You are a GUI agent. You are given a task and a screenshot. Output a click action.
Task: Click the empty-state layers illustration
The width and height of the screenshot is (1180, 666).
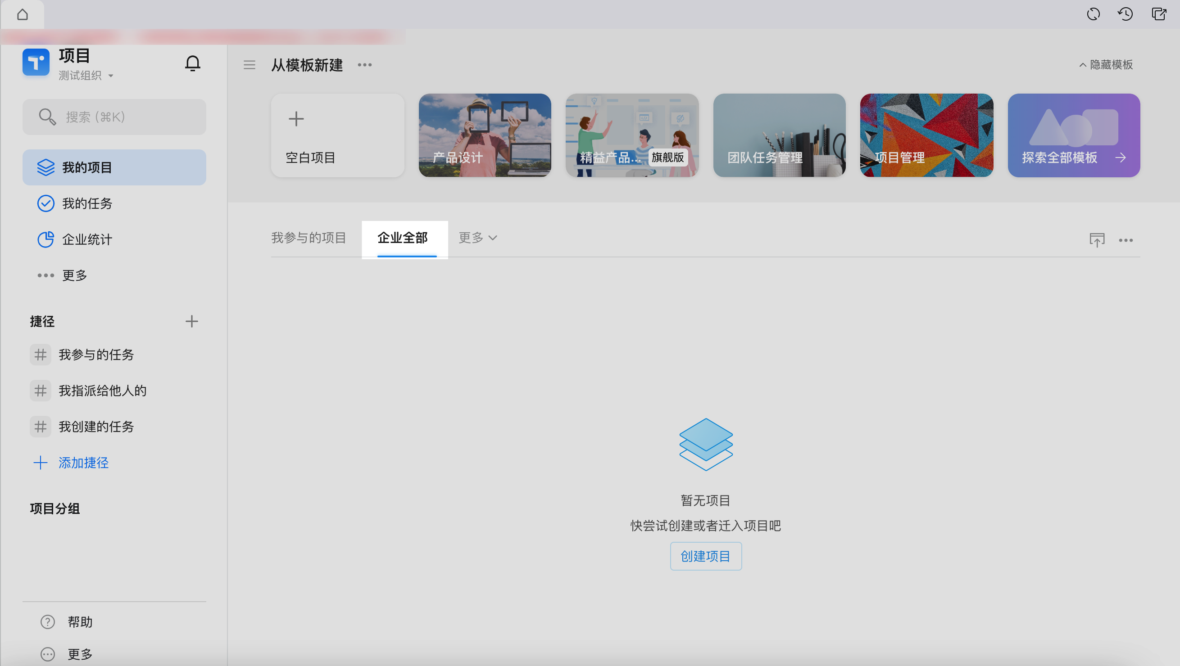coord(706,445)
